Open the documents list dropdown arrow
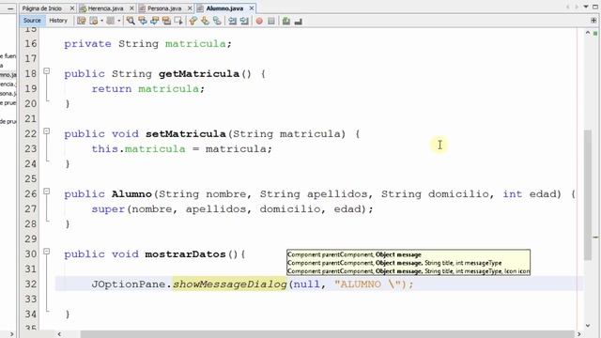Screen dimensions: 601x338 click(x=586, y=7)
